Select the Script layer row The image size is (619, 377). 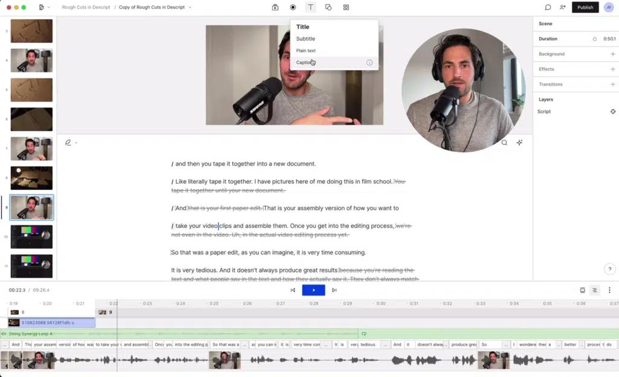575,112
